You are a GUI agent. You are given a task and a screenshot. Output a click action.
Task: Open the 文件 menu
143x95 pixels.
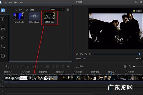tap(5, 2)
